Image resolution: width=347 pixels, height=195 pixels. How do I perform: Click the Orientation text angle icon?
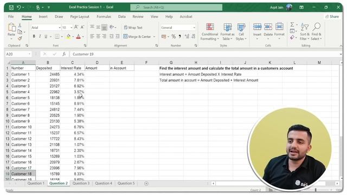[112, 27]
